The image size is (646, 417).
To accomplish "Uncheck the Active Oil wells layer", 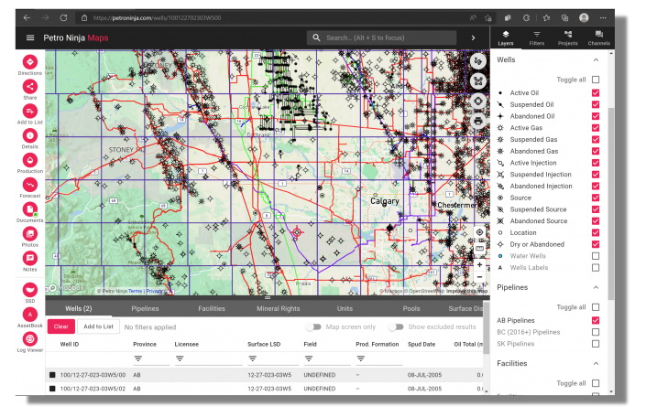I will point(596,92).
